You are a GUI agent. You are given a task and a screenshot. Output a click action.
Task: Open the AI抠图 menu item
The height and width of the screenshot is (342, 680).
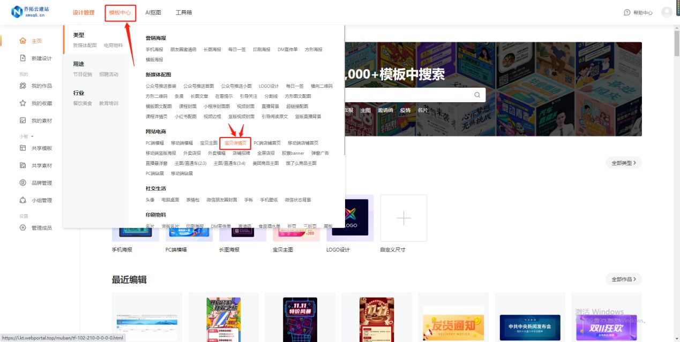(x=153, y=12)
